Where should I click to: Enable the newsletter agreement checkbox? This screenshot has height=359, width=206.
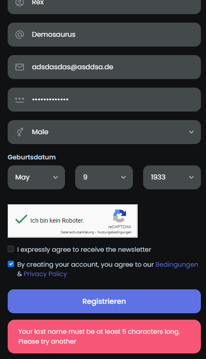coord(11,249)
